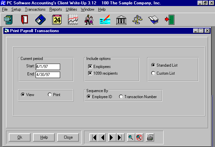
Task: Open the Window menu
Action: 87,9
